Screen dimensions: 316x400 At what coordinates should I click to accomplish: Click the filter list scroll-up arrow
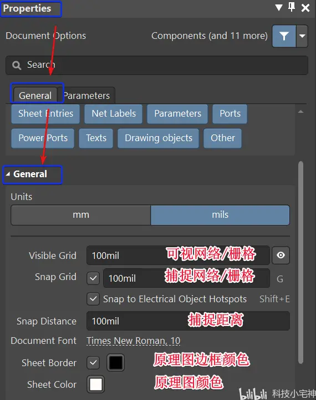(300, 112)
